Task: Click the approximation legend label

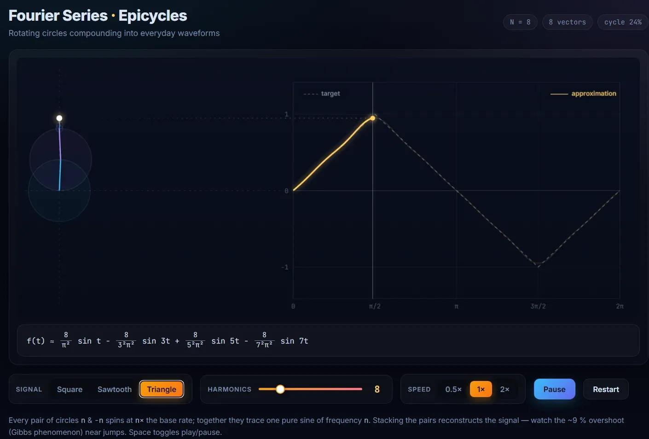Action: (594, 94)
